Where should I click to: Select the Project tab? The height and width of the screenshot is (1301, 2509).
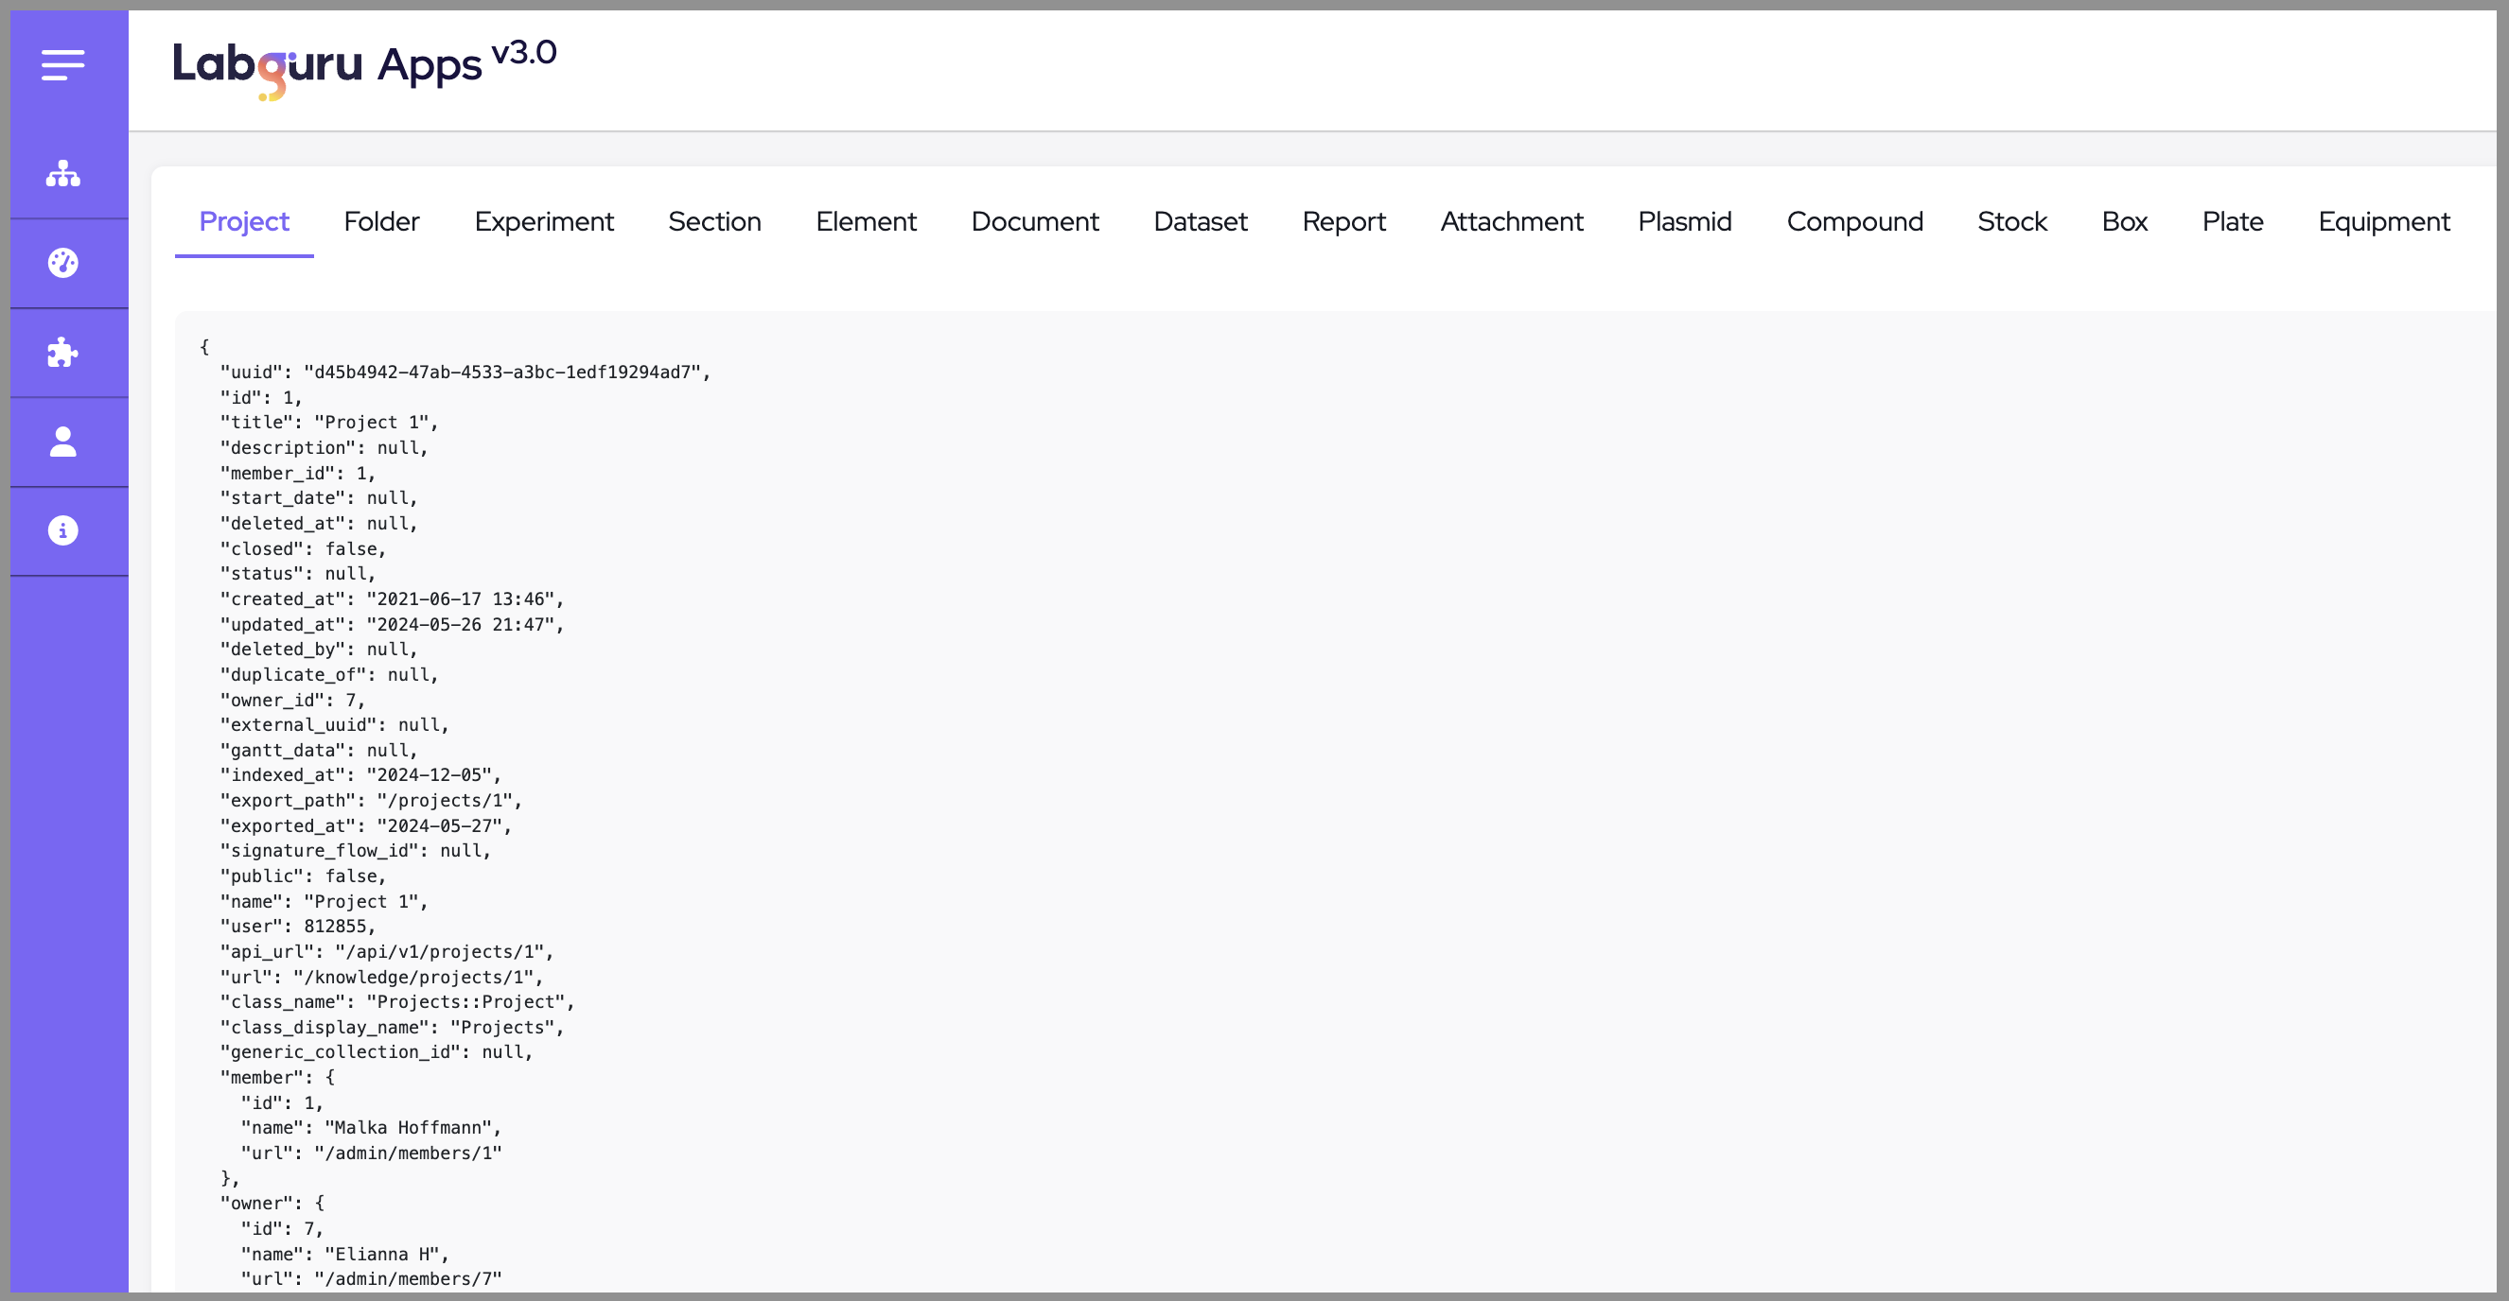[x=243, y=222]
